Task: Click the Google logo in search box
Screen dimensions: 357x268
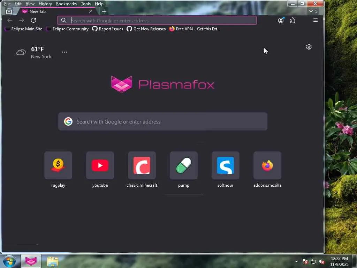Action: 68,121
